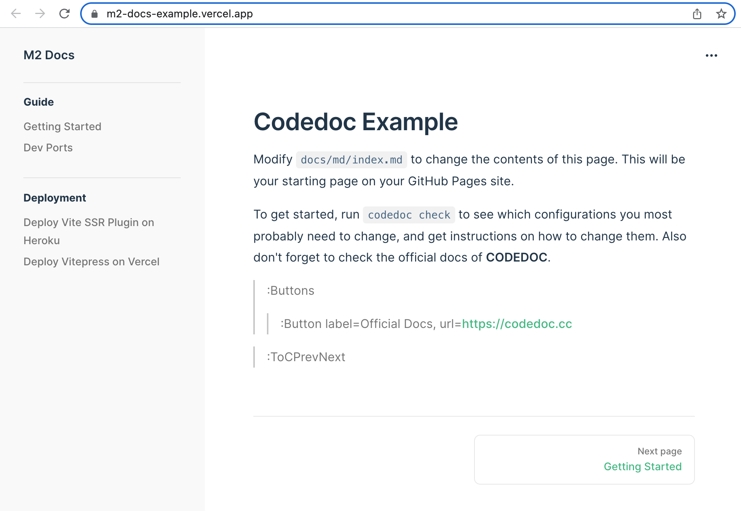Screen dimensions: 741x511
Task: Reload the page with refresh icon
Action: point(64,14)
